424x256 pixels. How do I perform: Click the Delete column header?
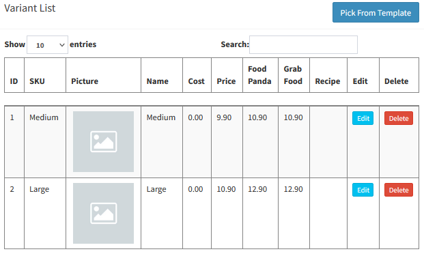point(399,75)
